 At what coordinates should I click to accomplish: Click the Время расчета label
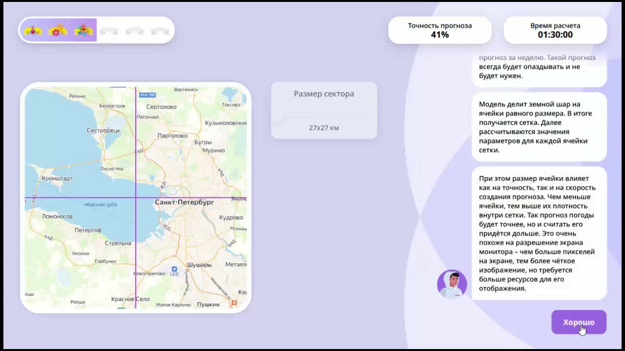point(555,25)
